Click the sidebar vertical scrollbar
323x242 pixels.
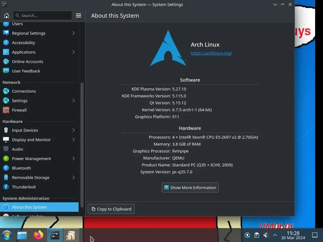click(x=82, y=145)
